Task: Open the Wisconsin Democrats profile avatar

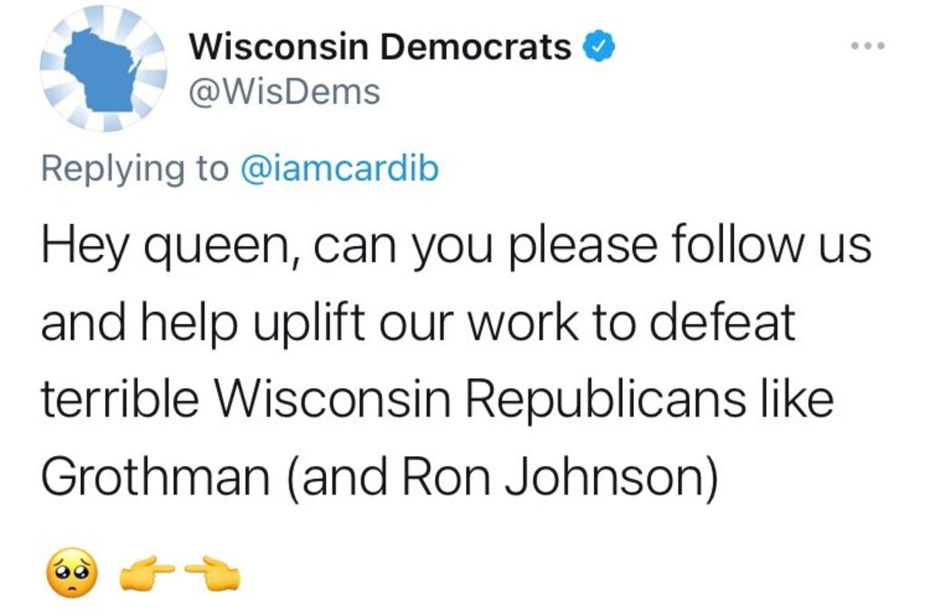Action: coord(102,69)
